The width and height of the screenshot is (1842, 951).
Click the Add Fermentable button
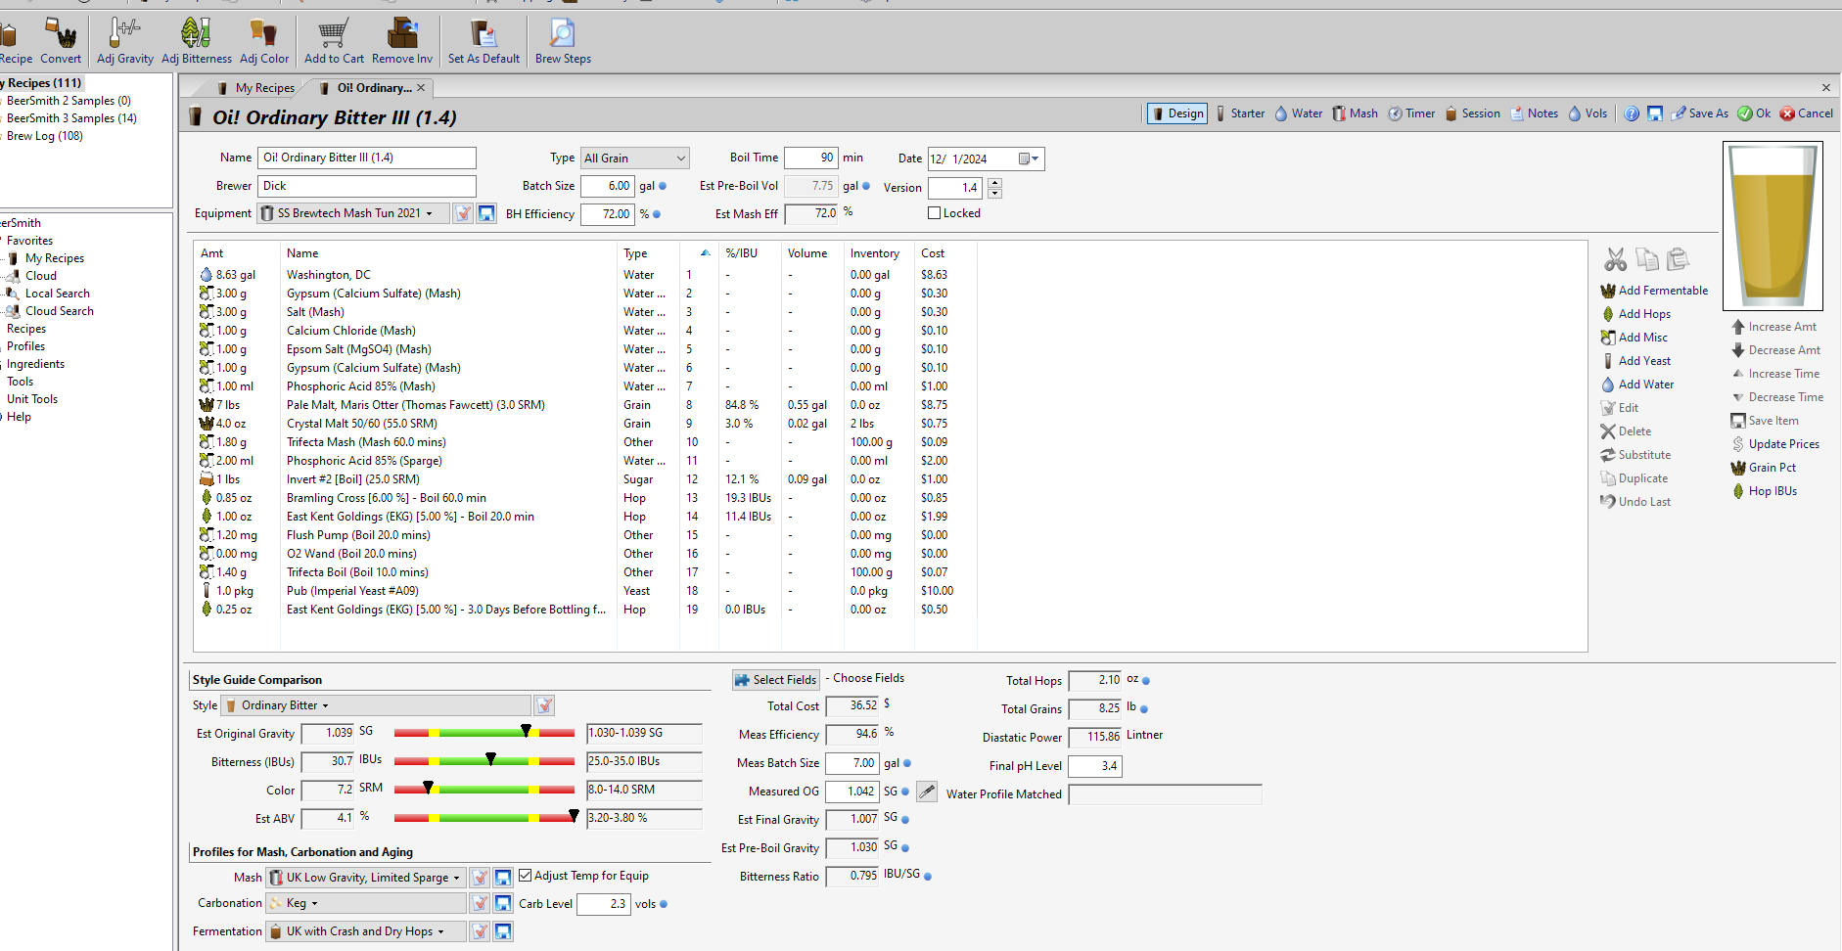point(1654,291)
